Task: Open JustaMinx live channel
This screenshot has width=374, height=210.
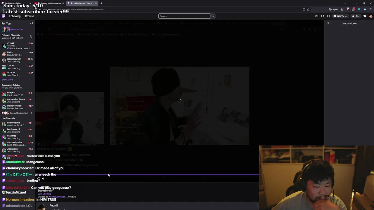Action: (18, 150)
